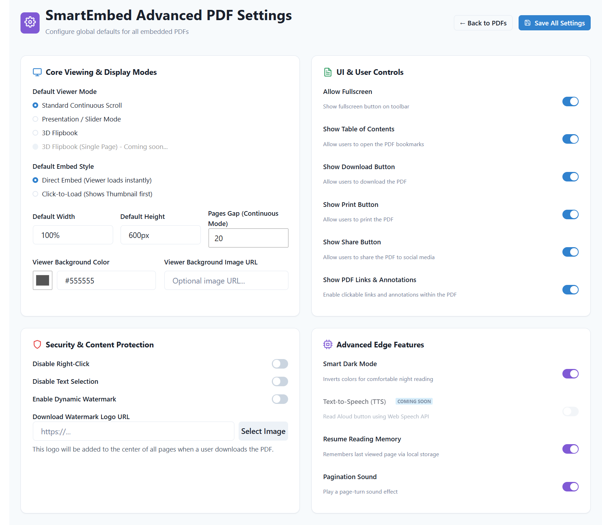Screen dimensions: 602x525
Task: Click the Optional image URL field
Action: pos(226,280)
